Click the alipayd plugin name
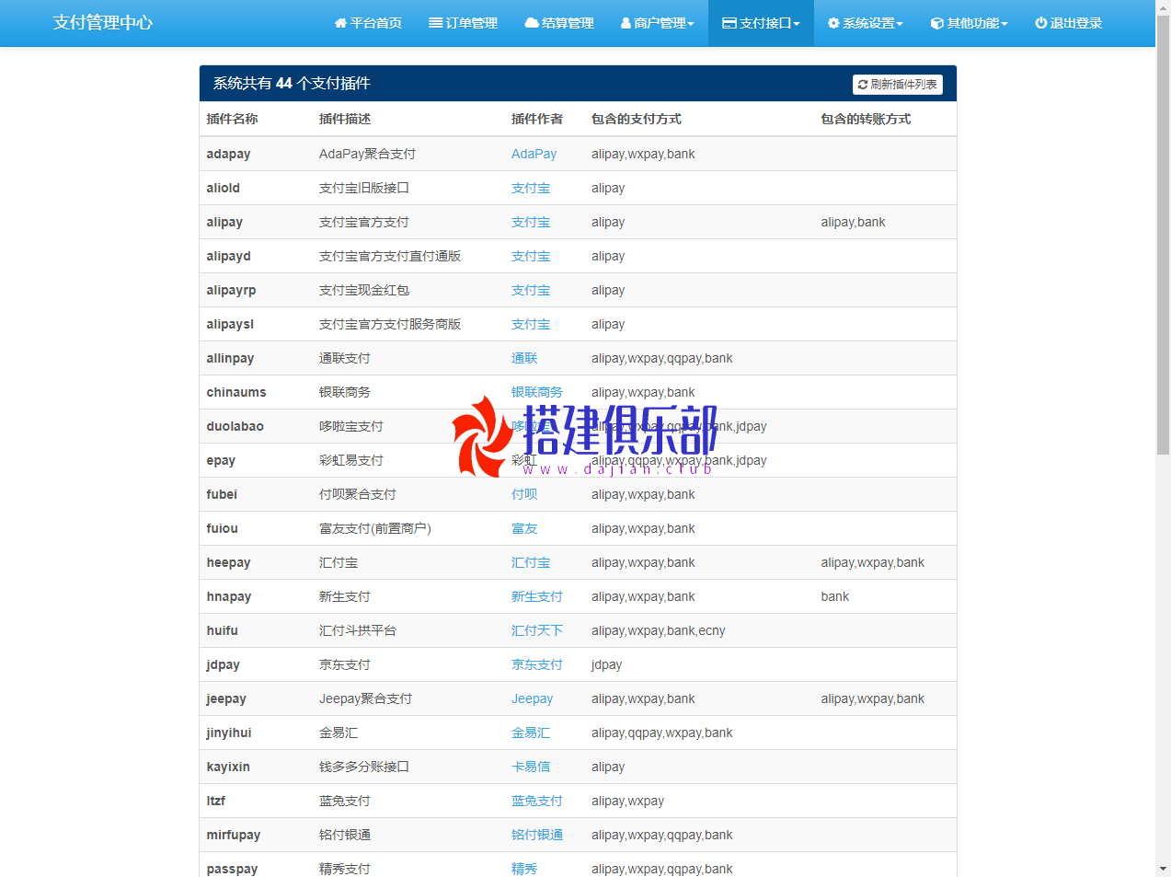 pos(229,256)
